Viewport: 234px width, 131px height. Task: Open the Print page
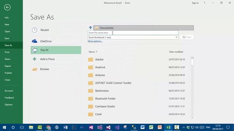pos(7,52)
